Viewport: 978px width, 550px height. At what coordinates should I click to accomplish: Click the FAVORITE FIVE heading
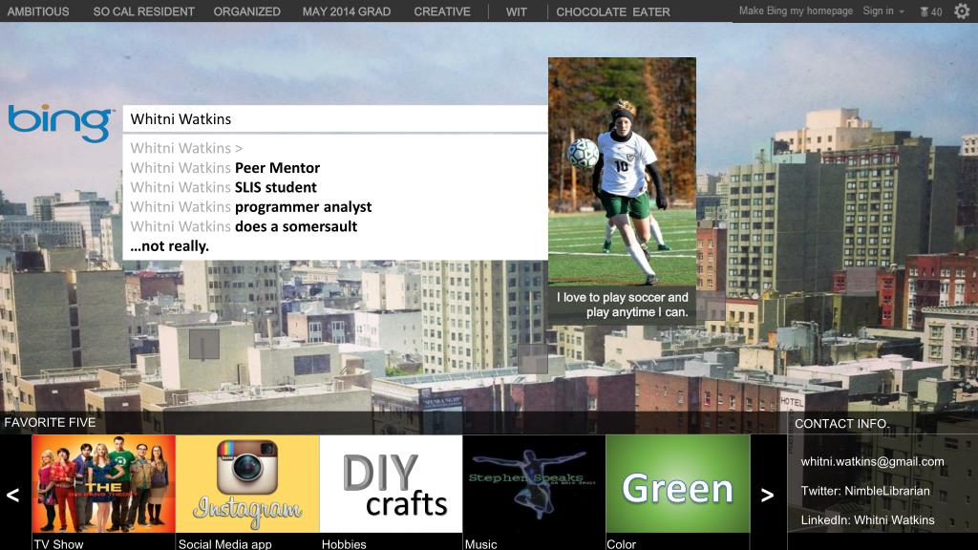click(50, 422)
